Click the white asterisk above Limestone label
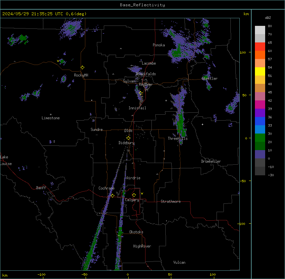The image size is (285, 279). click(51, 115)
